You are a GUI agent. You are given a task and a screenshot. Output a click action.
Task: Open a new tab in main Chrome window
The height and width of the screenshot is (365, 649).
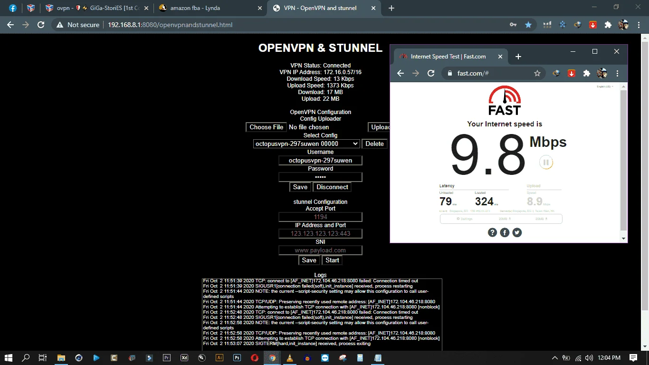[391, 8]
